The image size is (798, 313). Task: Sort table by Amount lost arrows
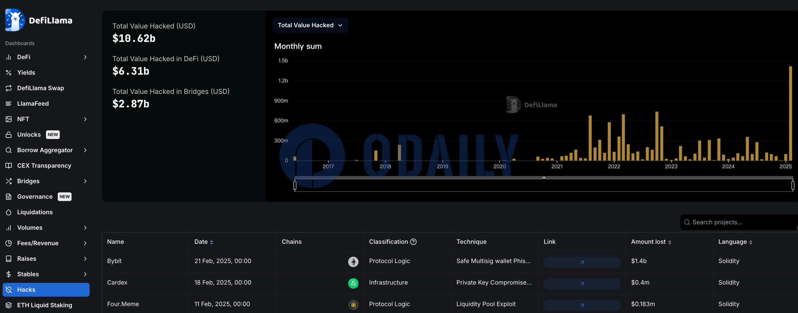click(670, 242)
